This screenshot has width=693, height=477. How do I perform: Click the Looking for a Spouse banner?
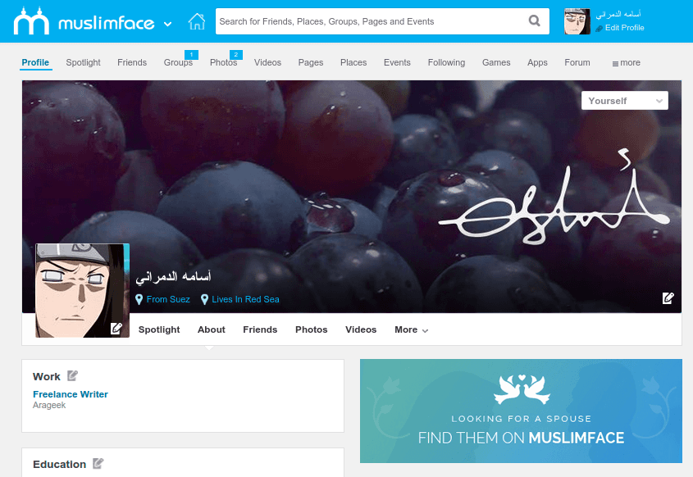tap(521, 411)
